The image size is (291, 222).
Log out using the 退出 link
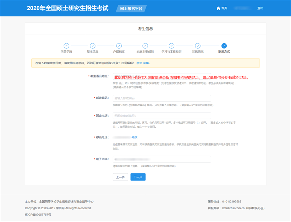pos(260,8)
